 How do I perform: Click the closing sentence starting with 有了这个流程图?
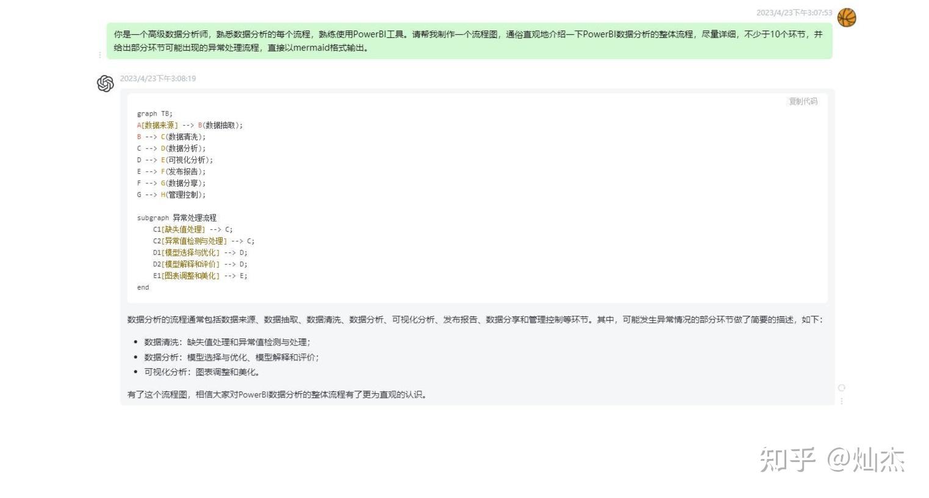278,395
